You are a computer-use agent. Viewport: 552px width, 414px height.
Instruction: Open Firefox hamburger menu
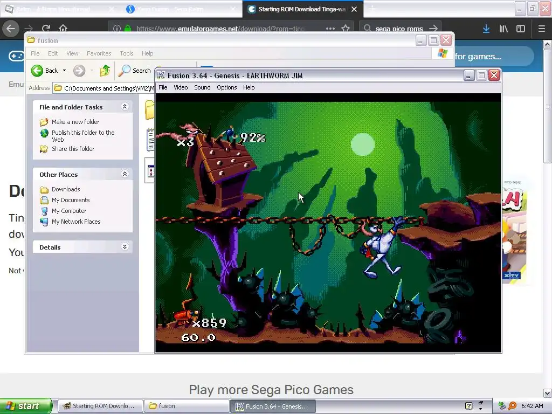(x=541, y=29)
